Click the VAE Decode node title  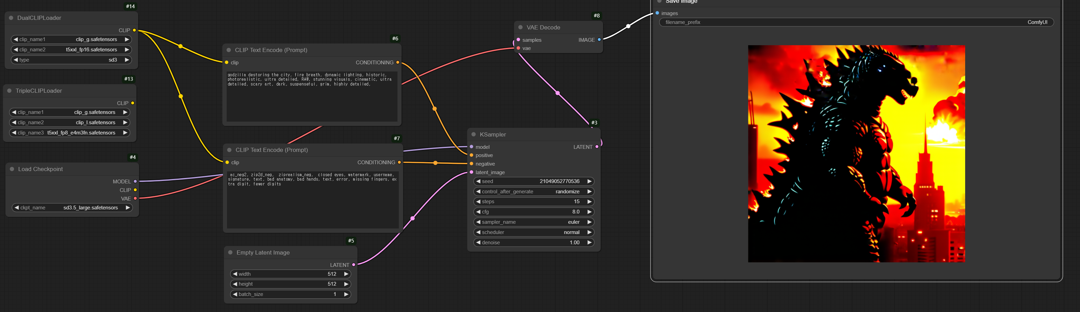click(x=543, y=27)
